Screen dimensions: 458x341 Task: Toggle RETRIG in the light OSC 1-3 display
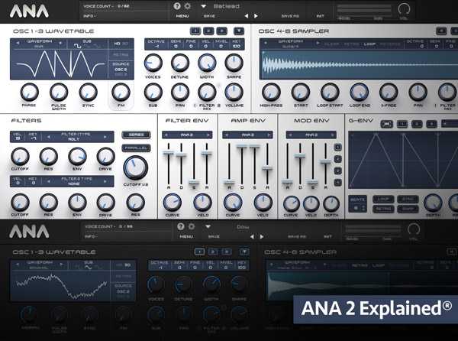121,55
